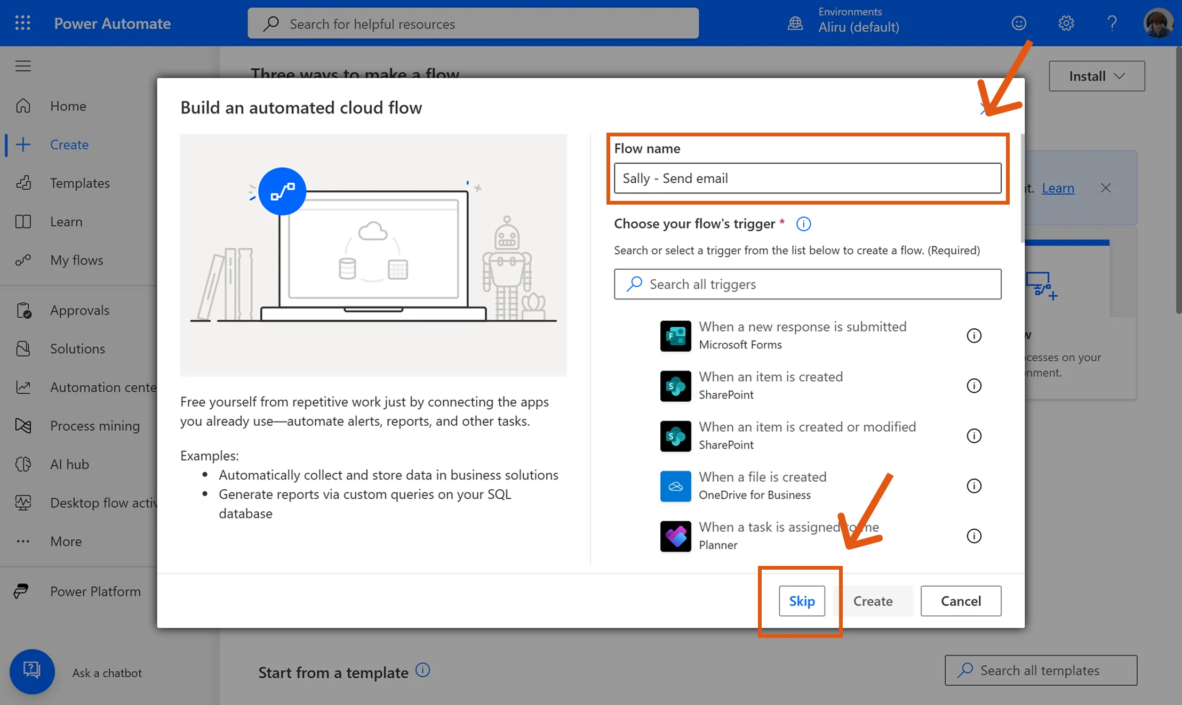Click the Cancel button
The width and height of the screenshot is (1182, 705).
tap(961, 601)
